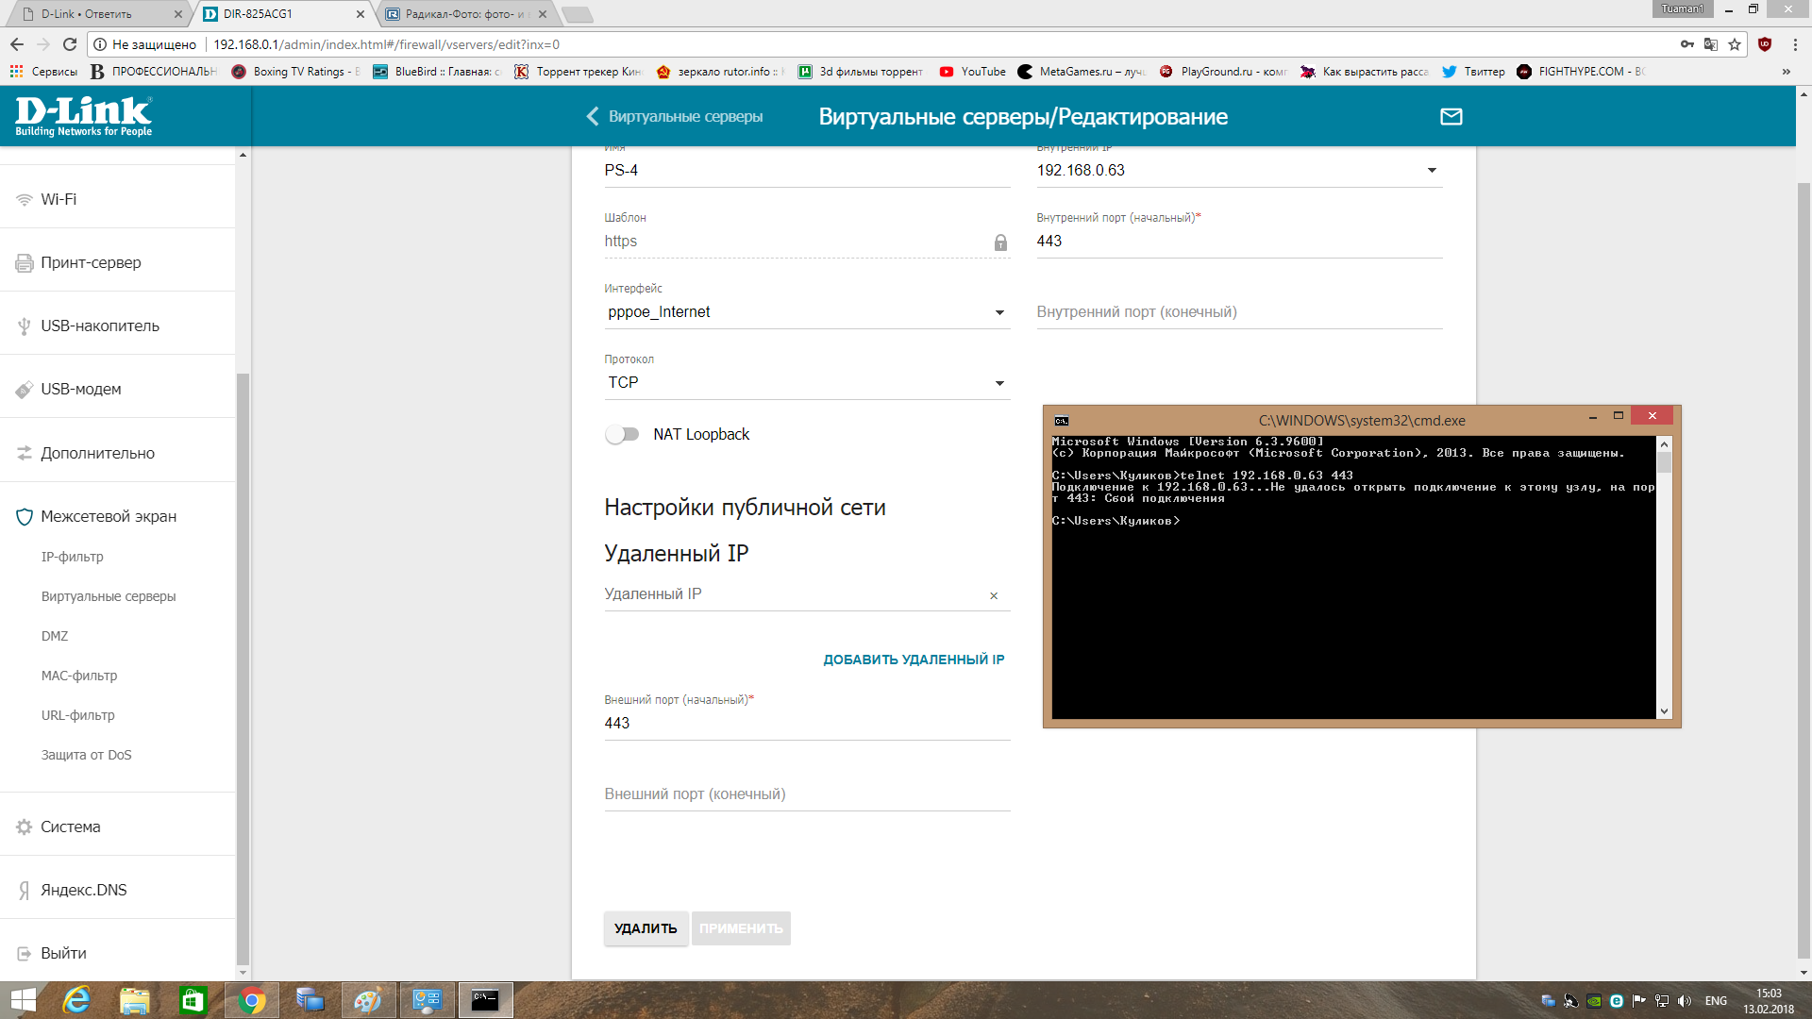
Task: Open the pppoe_Internet interface dropdown
Action: tap(999, 312)
